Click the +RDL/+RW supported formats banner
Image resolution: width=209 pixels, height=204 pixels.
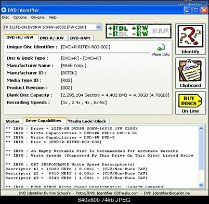[139, 31]
